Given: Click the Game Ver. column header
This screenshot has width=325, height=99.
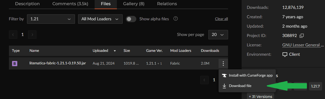Looking at the screenshot, I should tap(154, 51).
